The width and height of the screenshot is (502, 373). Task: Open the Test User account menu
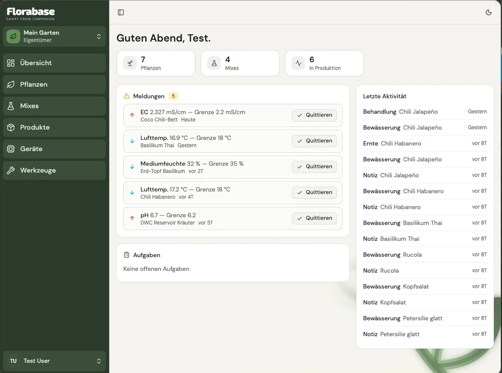(x=54, y=361)
